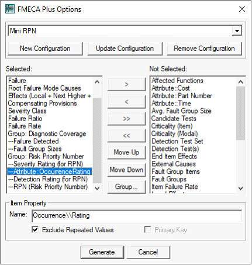
Task: Click the double left arrow move-all button
Action: [126, 136]
